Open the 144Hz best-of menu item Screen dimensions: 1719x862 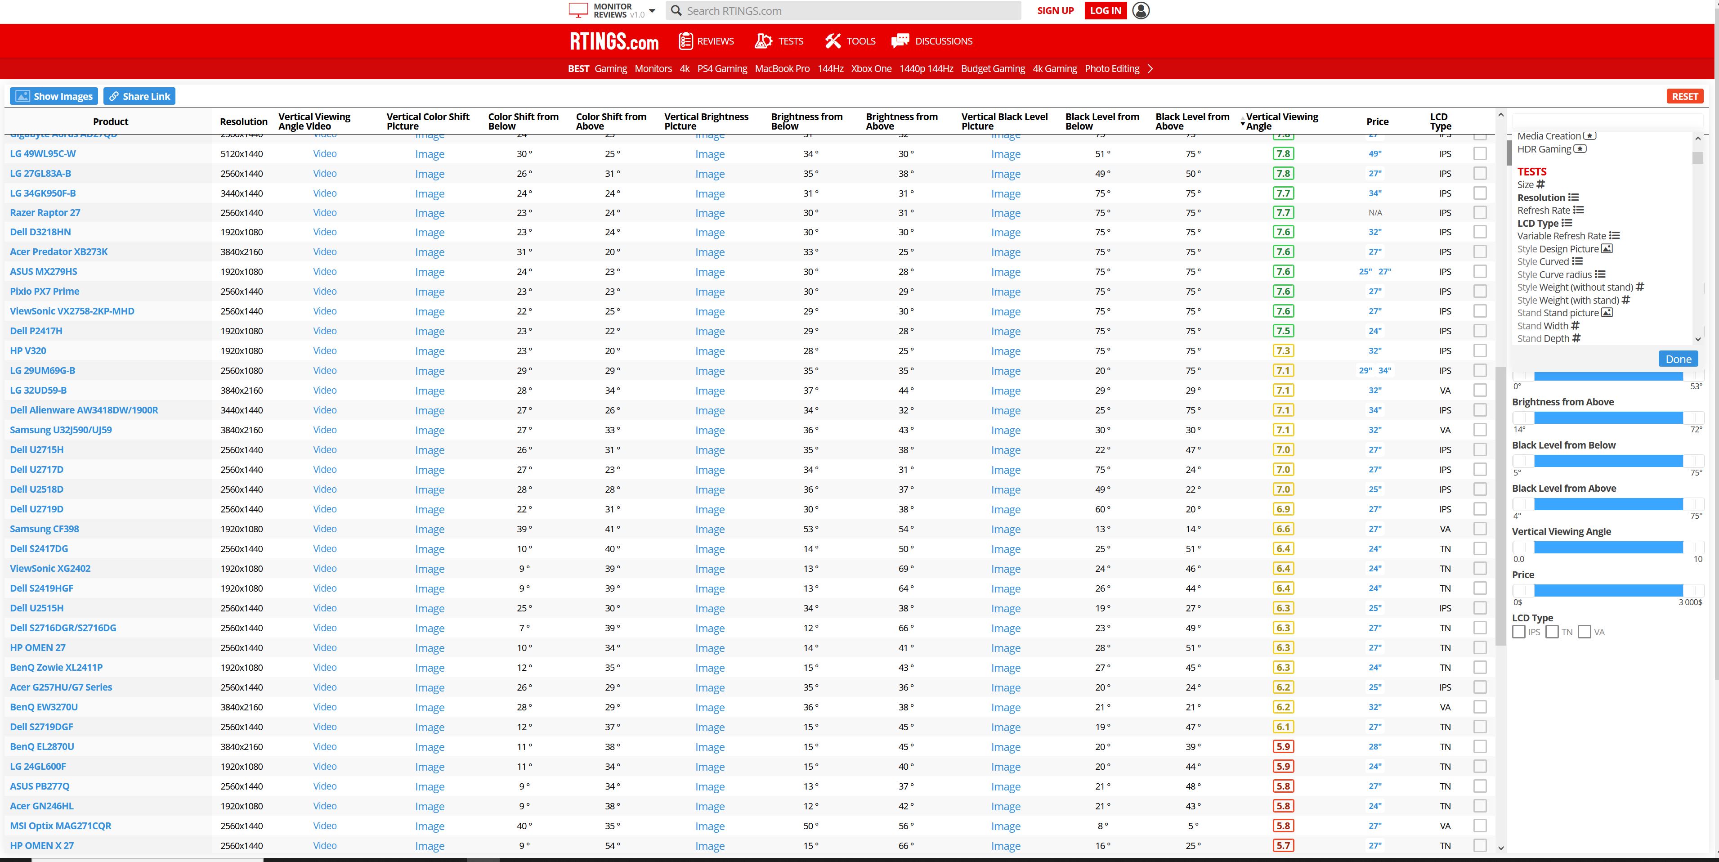point(830,69)
